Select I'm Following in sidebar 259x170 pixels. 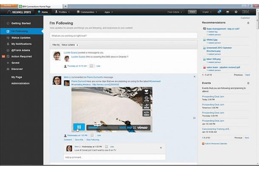(22, 31)
